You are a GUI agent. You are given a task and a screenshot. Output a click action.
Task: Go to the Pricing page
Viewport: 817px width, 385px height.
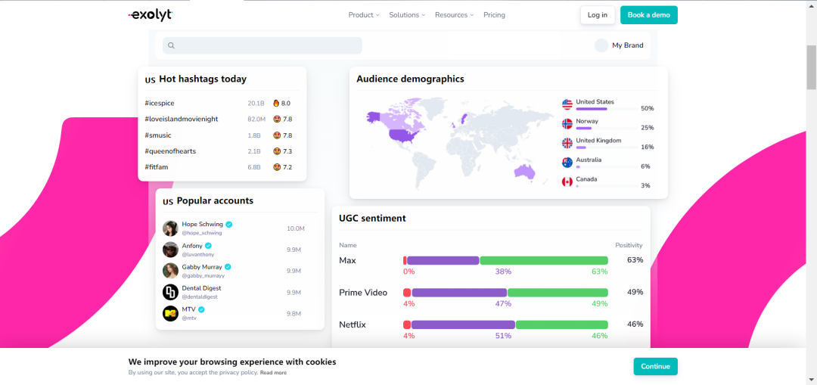(x=494, y=15)
